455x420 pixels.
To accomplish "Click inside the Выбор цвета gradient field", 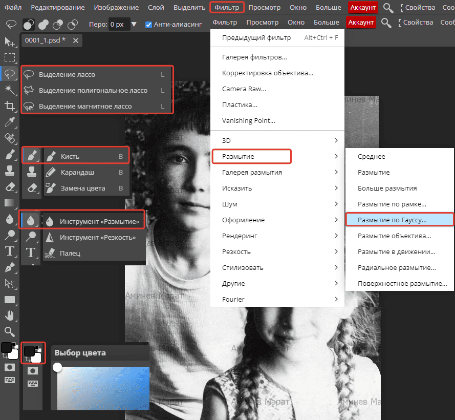I will pyautogui.click(x=103, y=389).
